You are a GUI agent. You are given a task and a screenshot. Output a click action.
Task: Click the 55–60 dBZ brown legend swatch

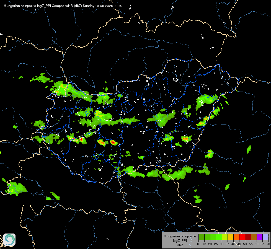coord(254,237)
